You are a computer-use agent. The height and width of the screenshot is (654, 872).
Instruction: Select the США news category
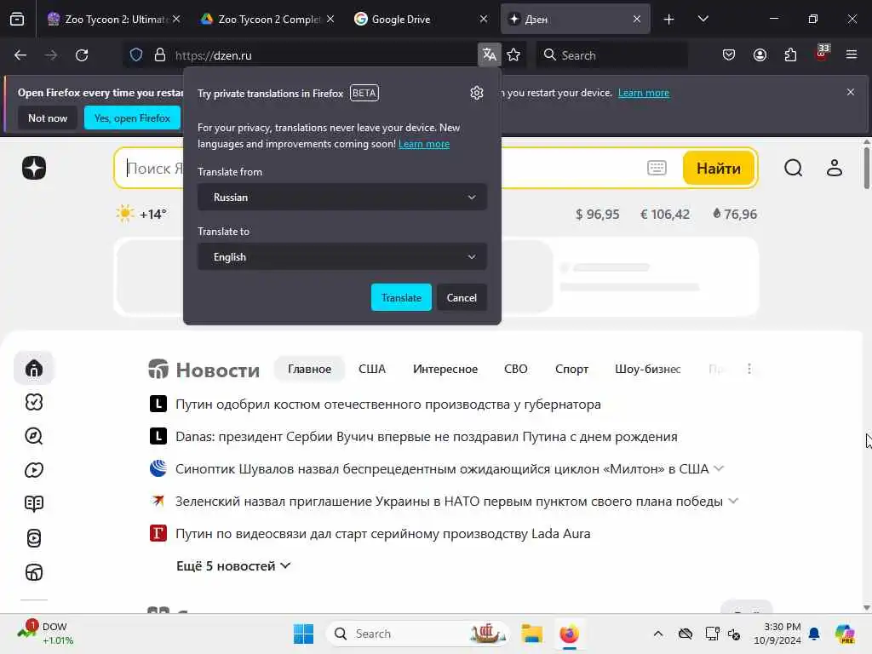click(x=372, y=369)
